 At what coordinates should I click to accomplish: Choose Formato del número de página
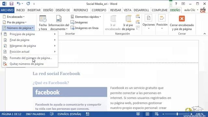(30, 58)
